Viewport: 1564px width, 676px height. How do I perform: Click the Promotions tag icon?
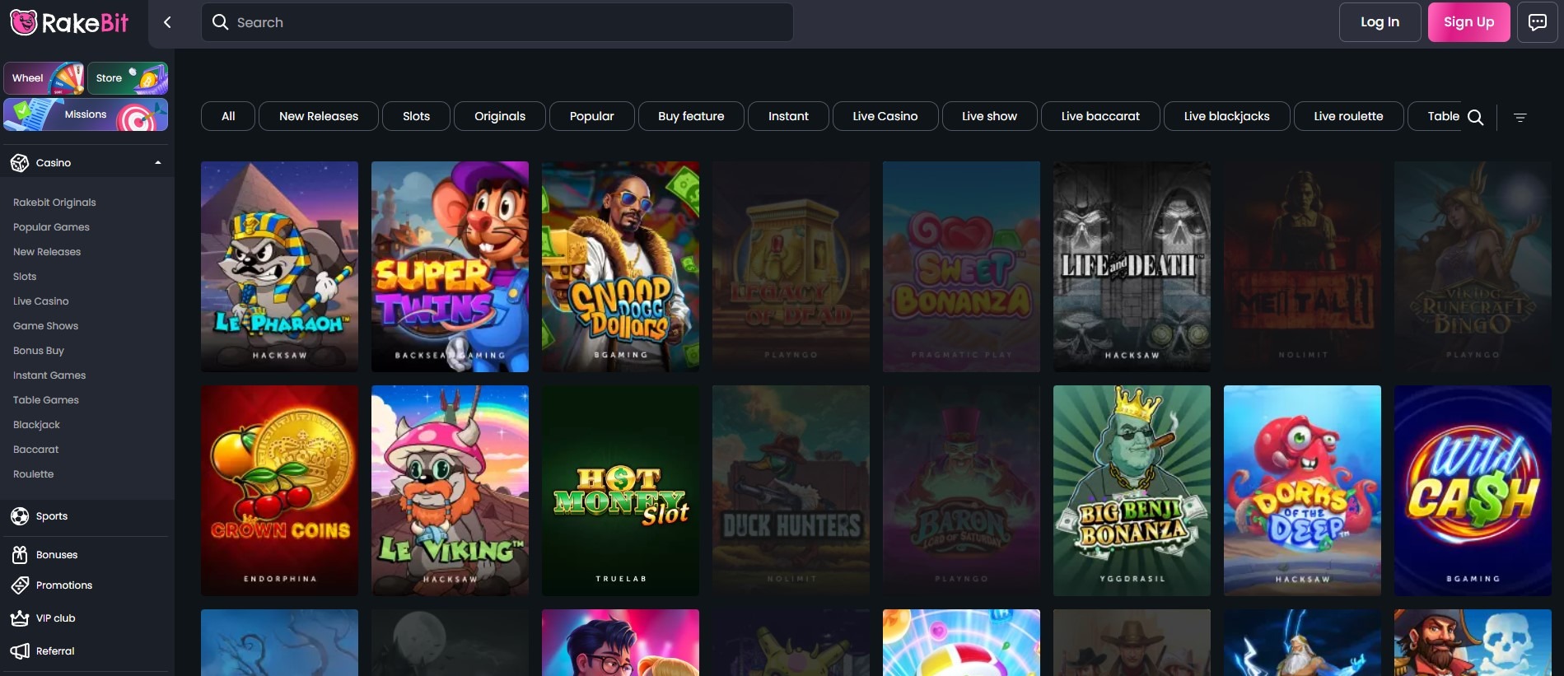pos(20,585)
